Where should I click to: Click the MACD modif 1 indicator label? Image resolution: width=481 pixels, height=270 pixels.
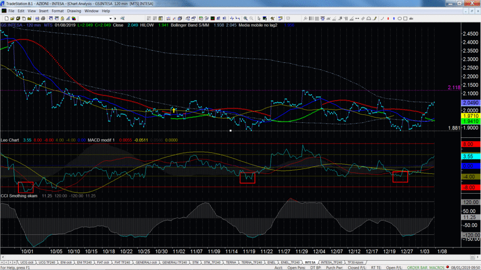(x=101, y=140)
